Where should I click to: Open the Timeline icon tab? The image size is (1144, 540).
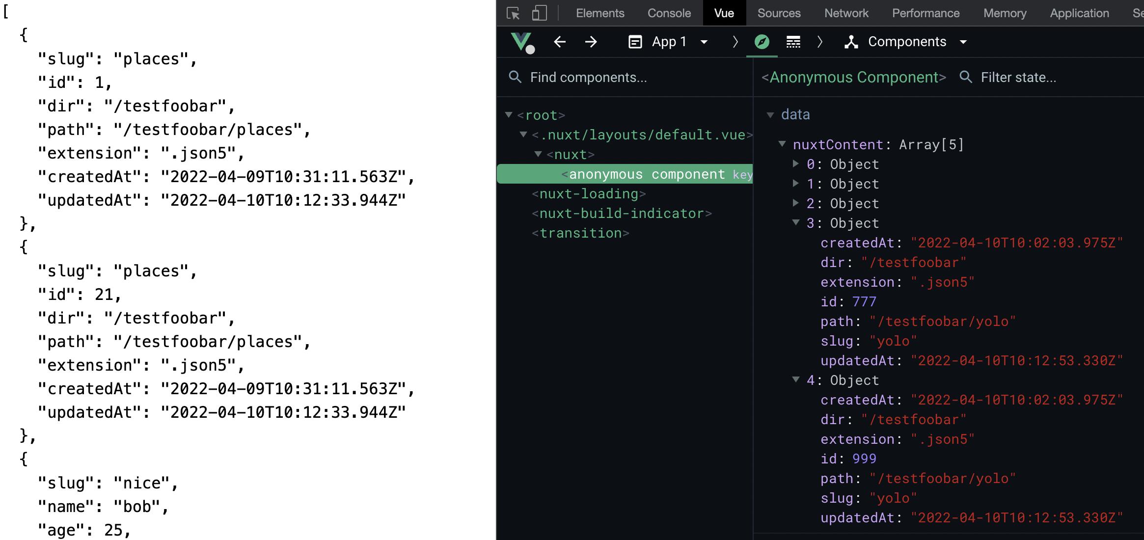click(x=793, y=42)
